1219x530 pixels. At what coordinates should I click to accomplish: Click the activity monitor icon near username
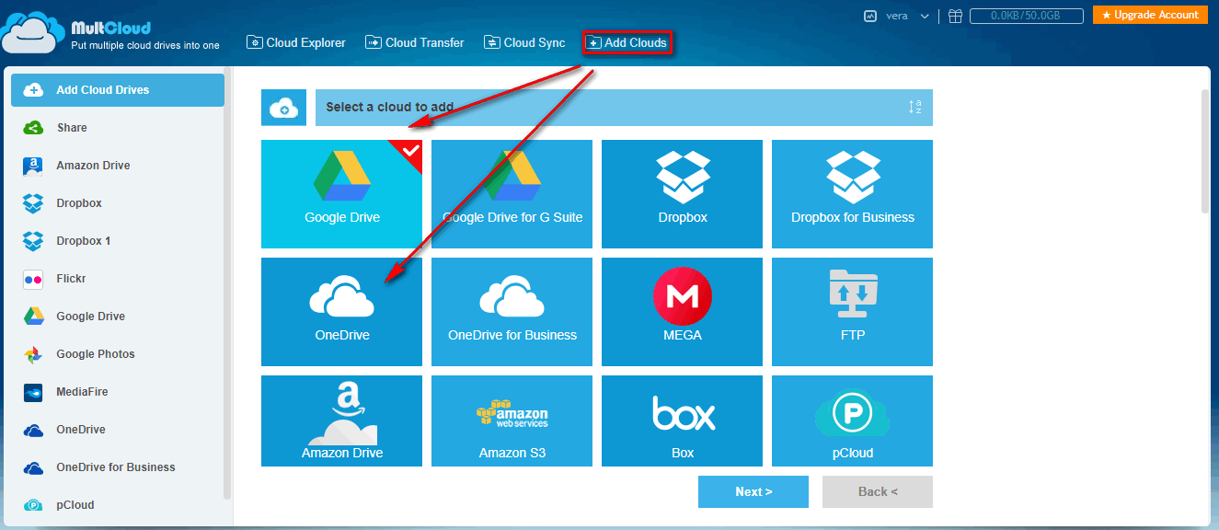869,16
